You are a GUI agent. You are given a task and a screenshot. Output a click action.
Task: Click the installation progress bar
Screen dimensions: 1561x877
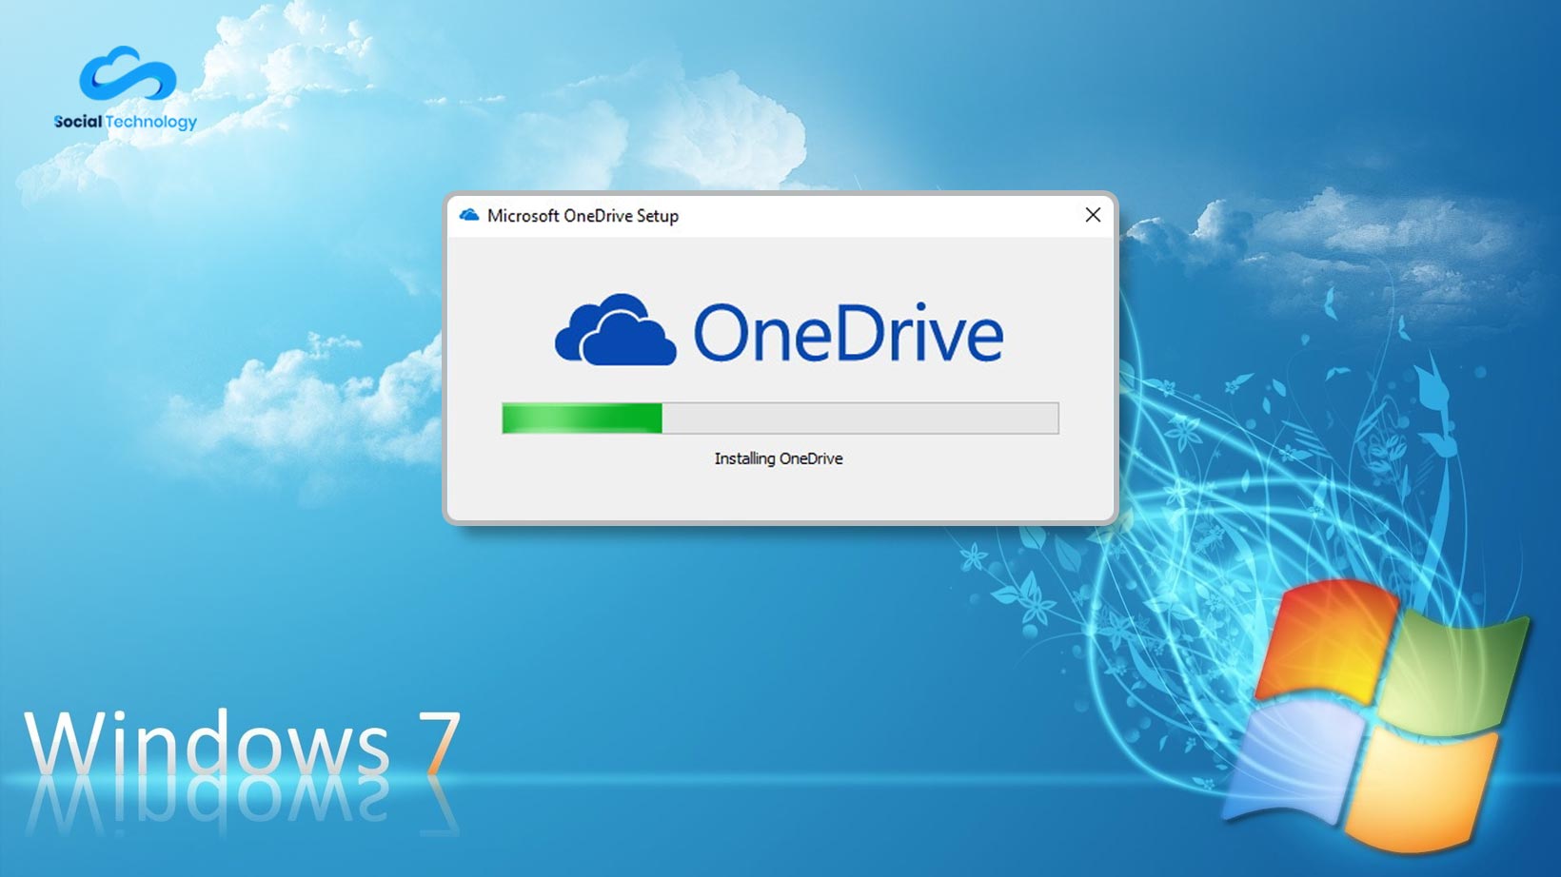click(780, 419)
